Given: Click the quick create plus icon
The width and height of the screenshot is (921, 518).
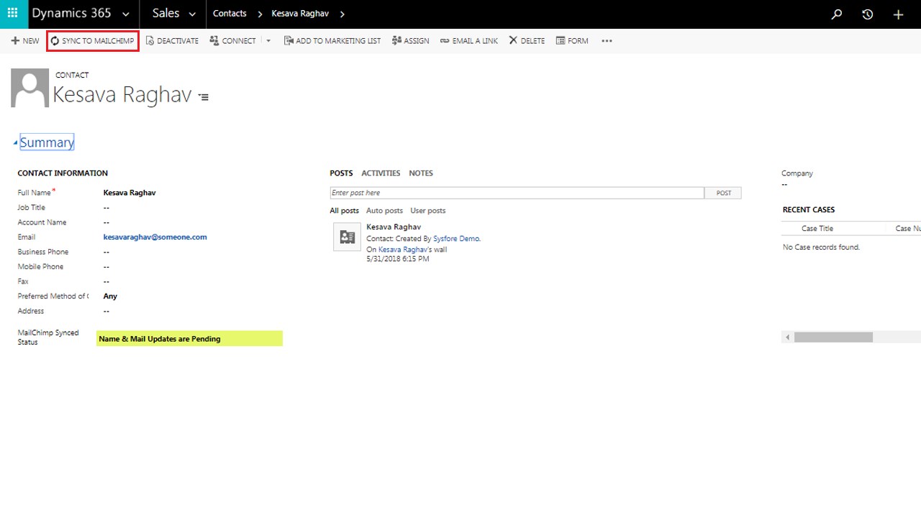Looking at the screenshot, I should click(898, 14).
